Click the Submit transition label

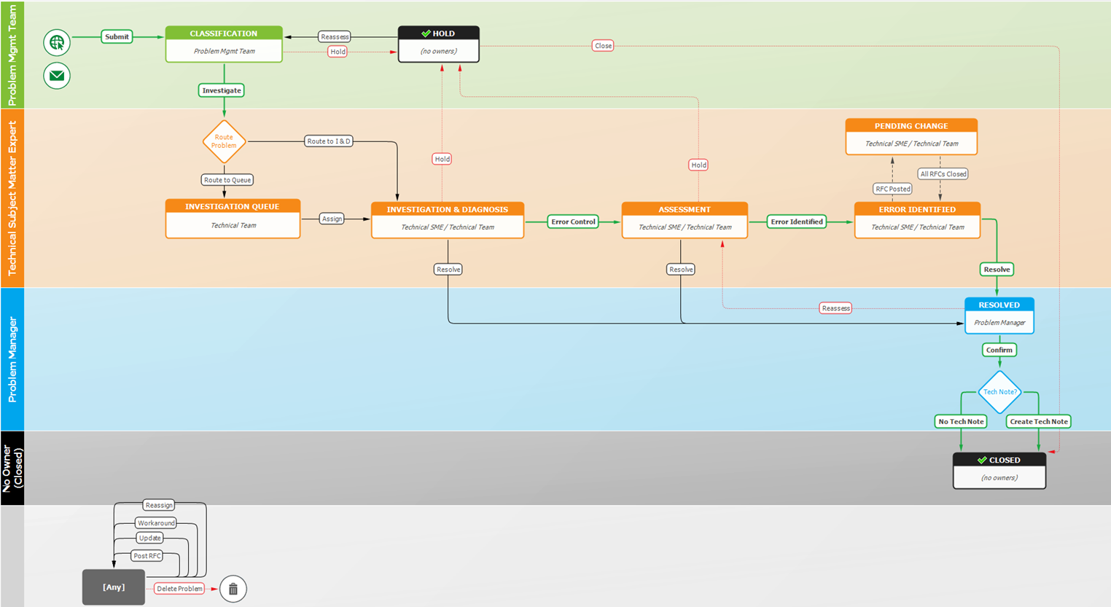pos(117,36)
